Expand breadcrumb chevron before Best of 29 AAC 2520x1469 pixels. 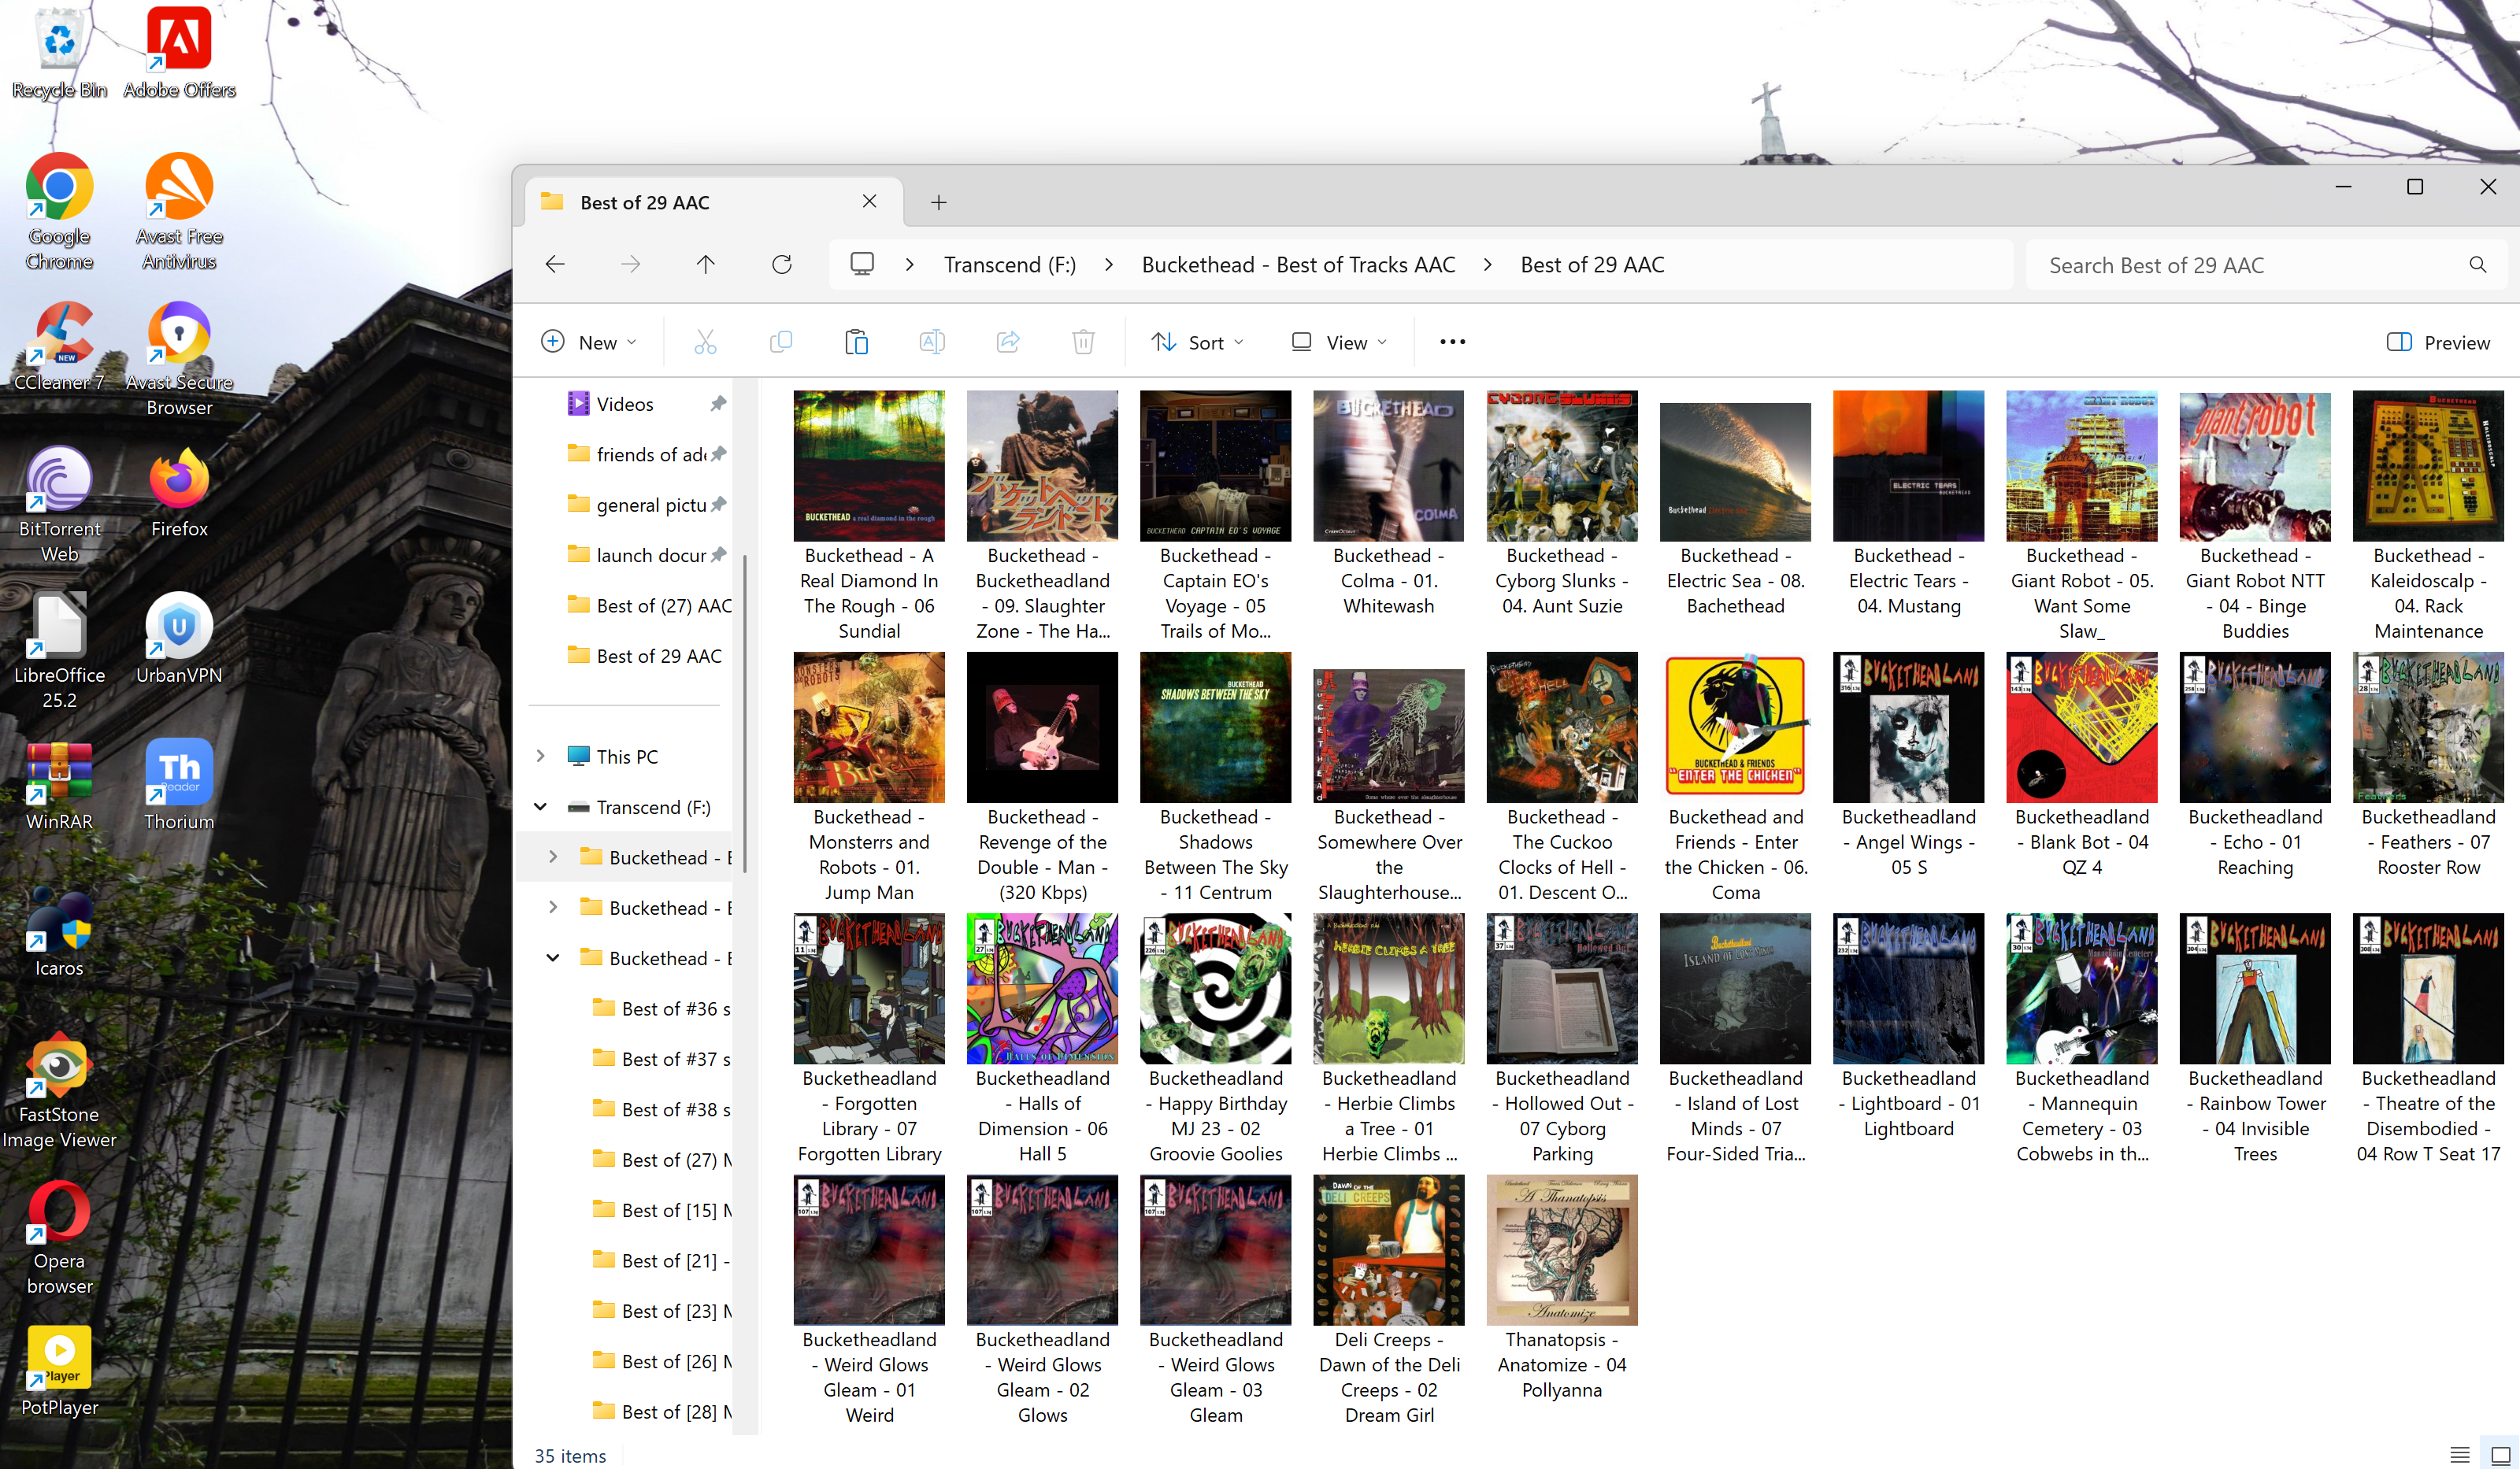tap(1488, 264)
